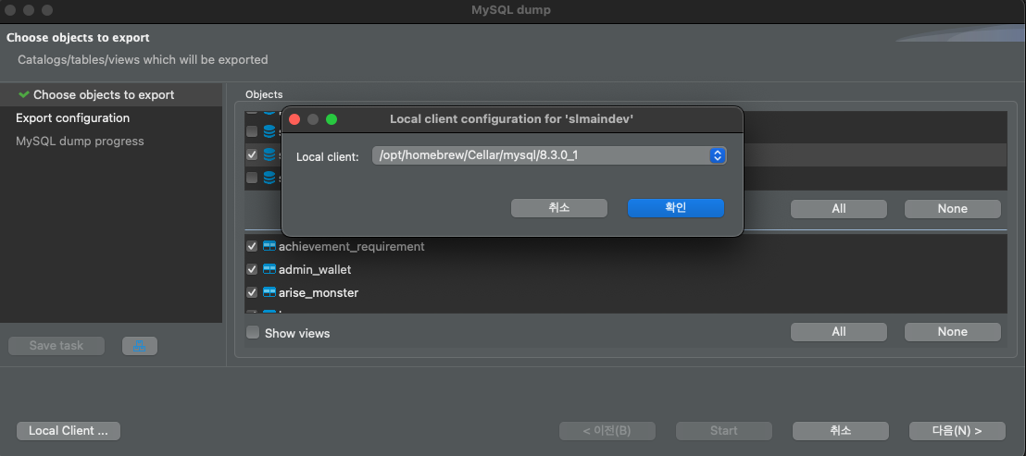This screenshot has height=456, width=1026.
Task: Open the Local Client ... button
Action: (x=69, y=430)
